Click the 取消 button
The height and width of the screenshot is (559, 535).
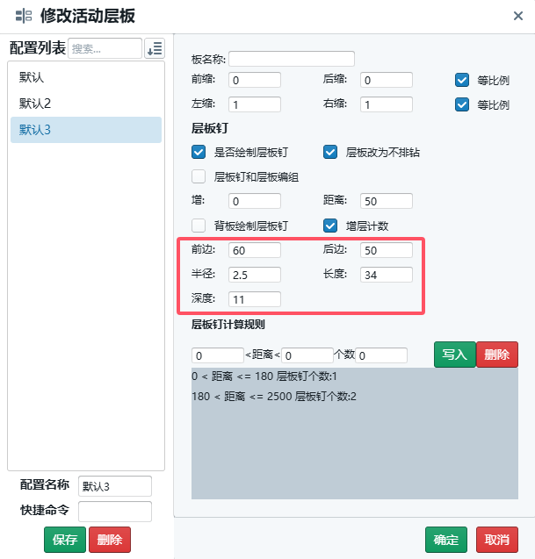pos(496,540)
